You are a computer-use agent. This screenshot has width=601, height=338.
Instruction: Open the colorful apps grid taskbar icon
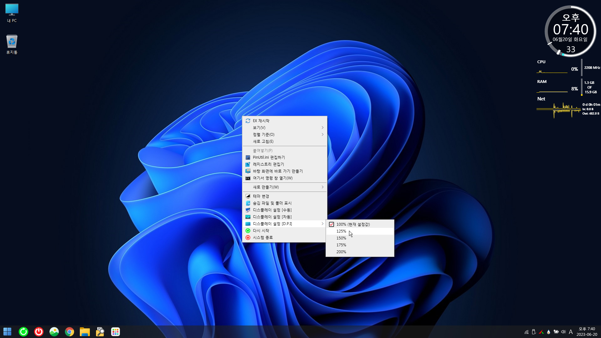[x=116, y=332]
